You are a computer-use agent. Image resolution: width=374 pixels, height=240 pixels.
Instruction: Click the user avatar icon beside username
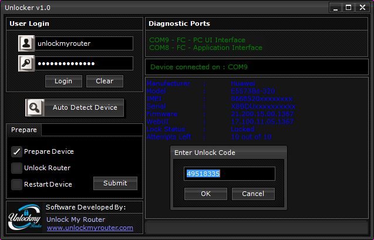click(26, 43)
